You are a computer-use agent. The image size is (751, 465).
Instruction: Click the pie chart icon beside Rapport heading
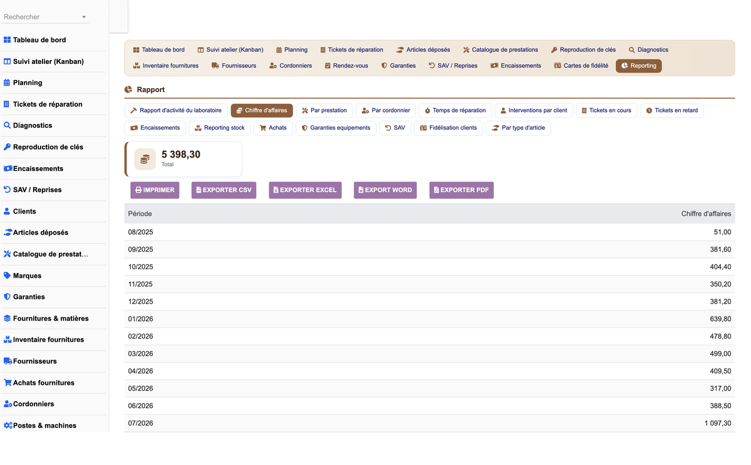click(x=128, y=89)
